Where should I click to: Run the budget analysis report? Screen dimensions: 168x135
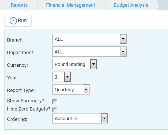(x=18, y=21)
